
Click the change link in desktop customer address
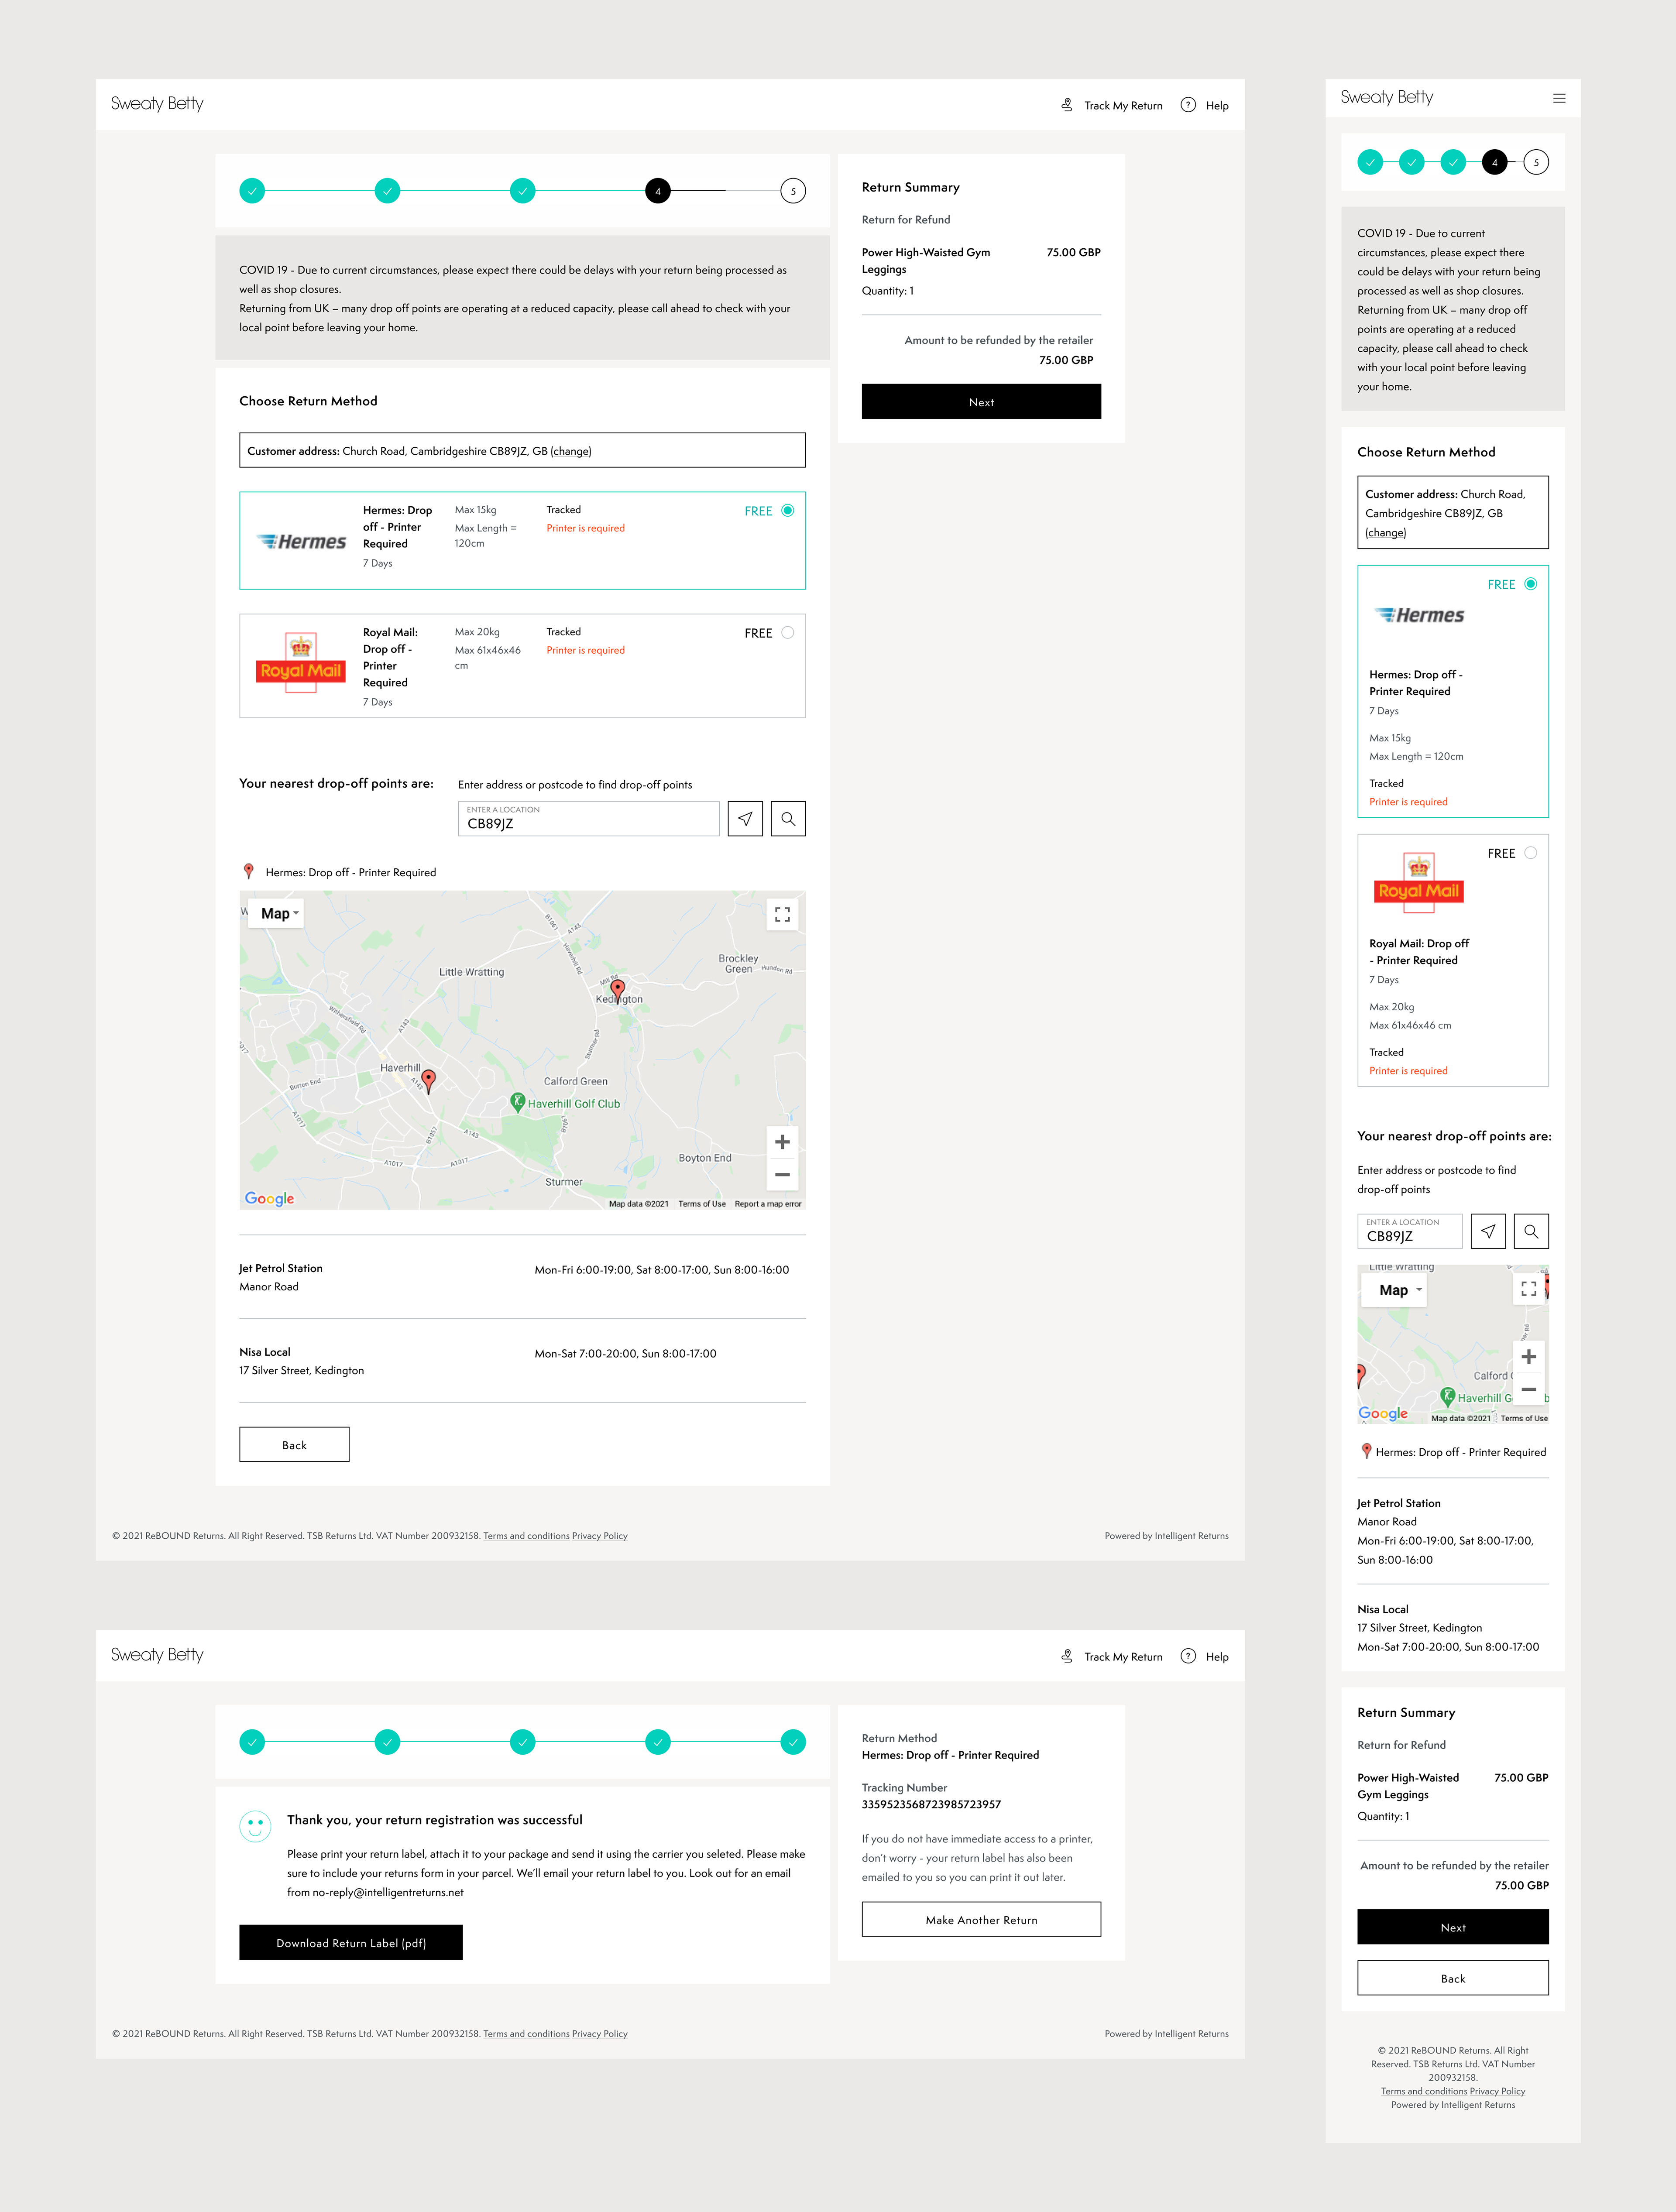(x=571, y=451)
